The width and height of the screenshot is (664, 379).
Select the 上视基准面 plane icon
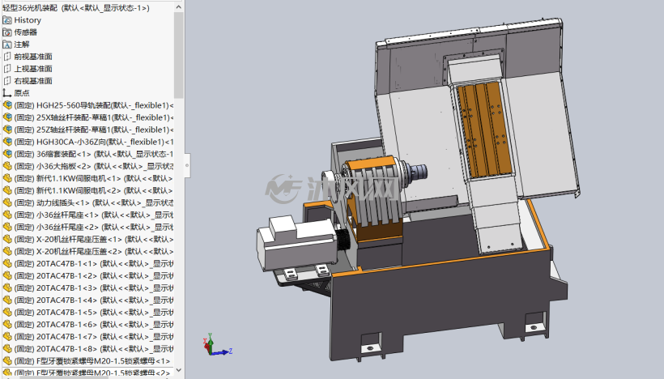pos(6,69)
